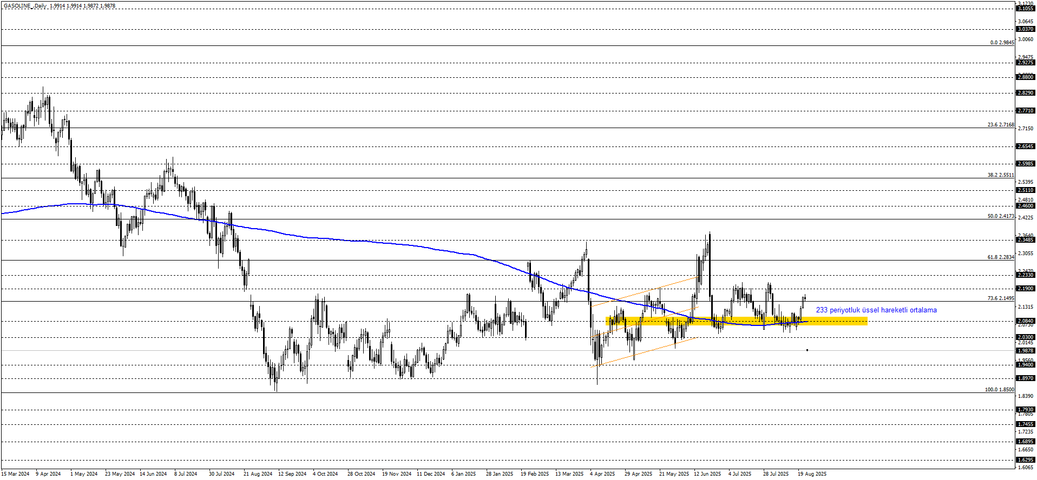This screenshot has height=480, width=1037.
Task: Click the 2.1315 price scale value
Action: (x=1026, y=307)
